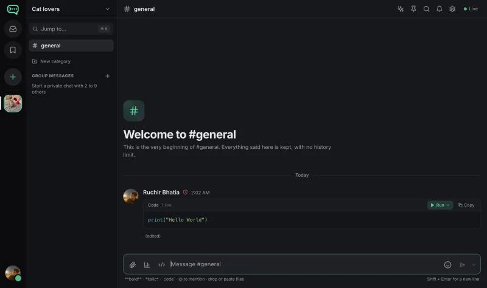Screen dimensions: 487x288
Task: Open the search icon in header
Action: [x=427, y=9]
